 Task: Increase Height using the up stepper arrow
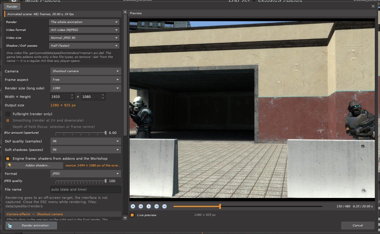(x=103, y=95)
